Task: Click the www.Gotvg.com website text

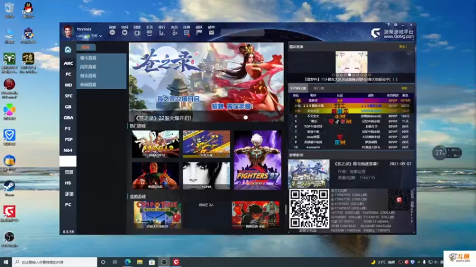Action: coord(399,36)
